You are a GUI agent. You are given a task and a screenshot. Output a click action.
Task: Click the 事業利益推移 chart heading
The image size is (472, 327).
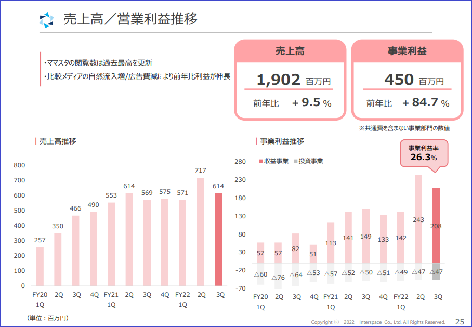point(282,141)
